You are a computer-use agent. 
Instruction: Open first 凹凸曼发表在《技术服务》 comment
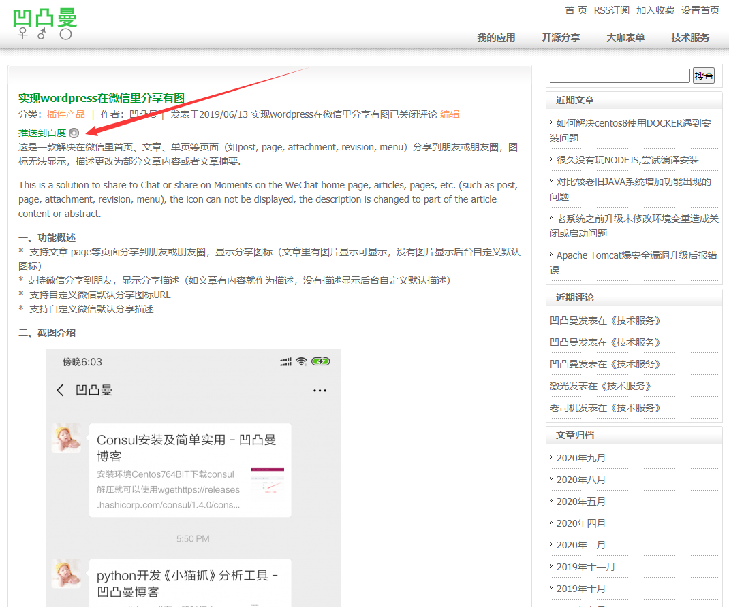pyautogui.click(x=605, y=321)
